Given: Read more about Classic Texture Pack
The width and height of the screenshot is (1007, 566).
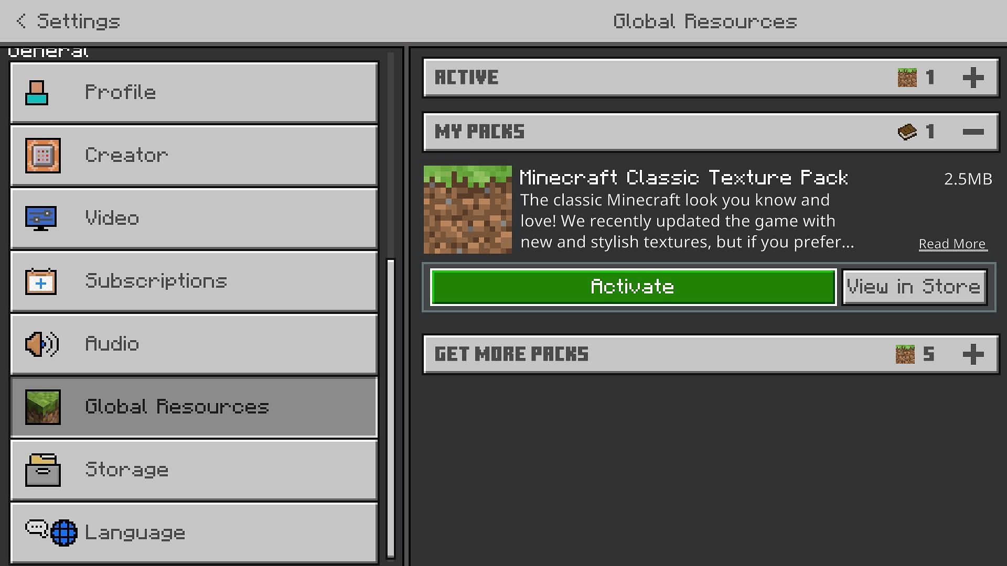Looking at the screenshot, I should pyautogui.click(x=952, y=243).
